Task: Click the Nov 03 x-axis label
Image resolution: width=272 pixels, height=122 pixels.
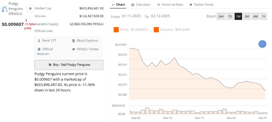Action: click(x=136, y=118)
